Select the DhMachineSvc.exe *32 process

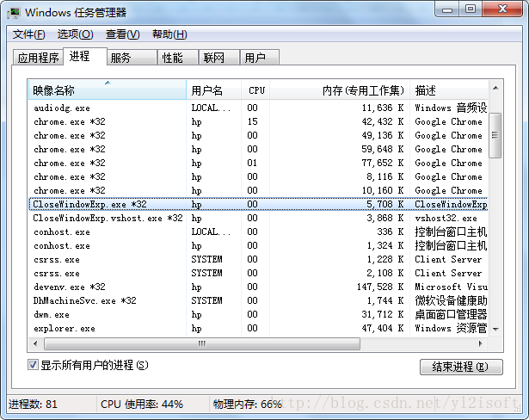(258, 301)
